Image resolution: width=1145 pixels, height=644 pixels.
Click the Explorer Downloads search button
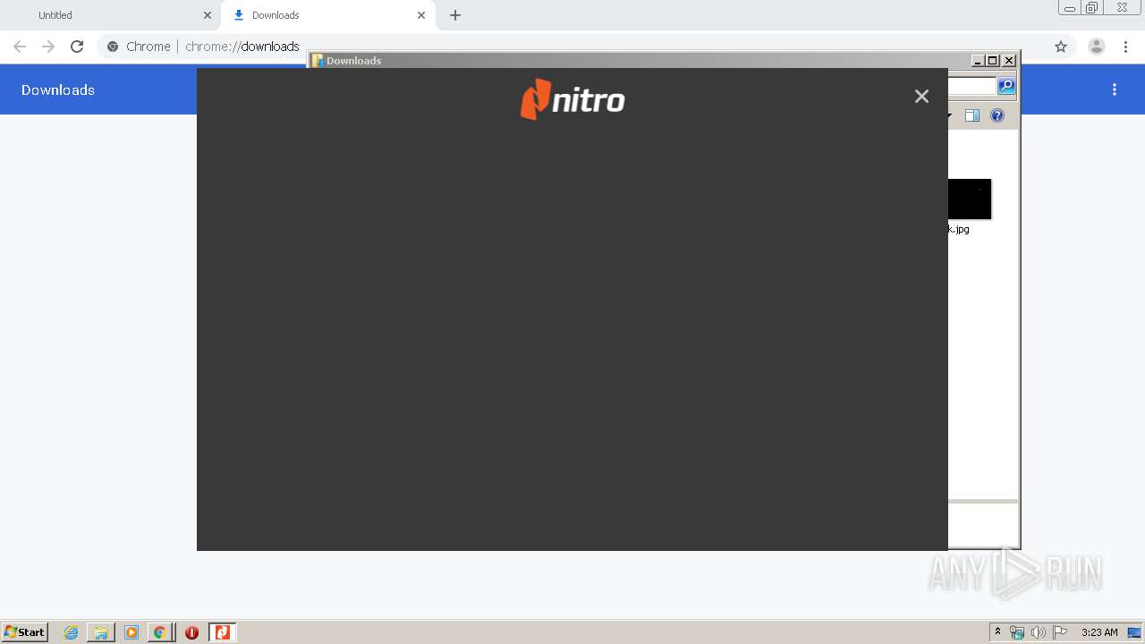[x=1006, y=86]
